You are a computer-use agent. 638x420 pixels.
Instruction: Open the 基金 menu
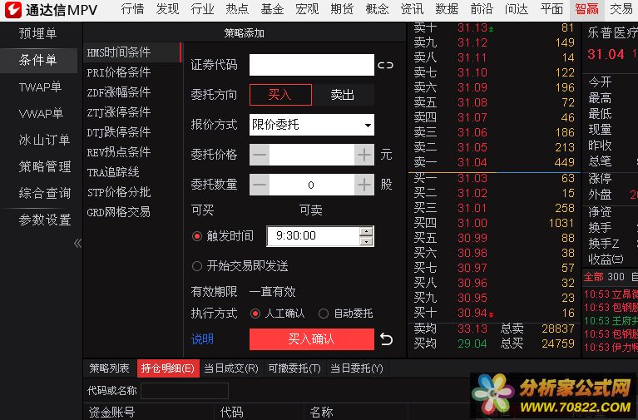(x=272, y=9)
